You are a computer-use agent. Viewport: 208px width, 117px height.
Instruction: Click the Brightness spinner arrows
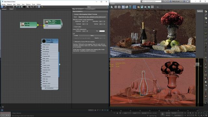[x=87, y=21]
